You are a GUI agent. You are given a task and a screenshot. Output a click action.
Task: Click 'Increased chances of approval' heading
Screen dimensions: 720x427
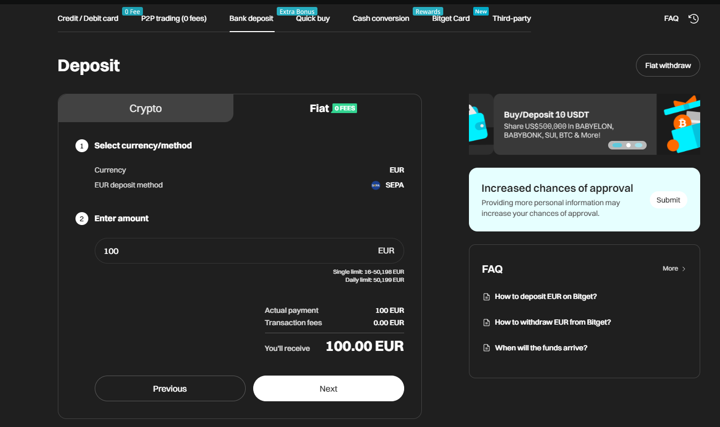[x=557, y=189]
